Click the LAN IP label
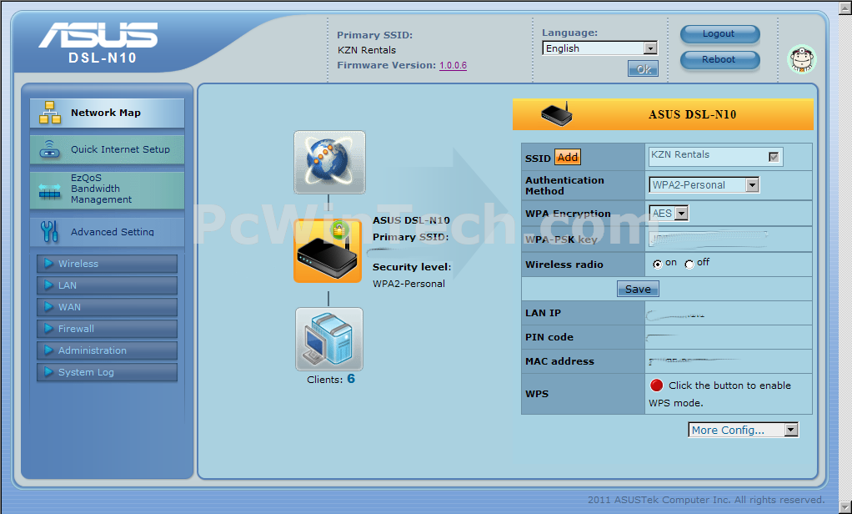Viewport: 852px width, 514px height. point(544,313)
